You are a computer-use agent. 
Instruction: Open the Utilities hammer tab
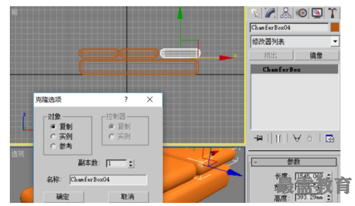coord(332,13)
